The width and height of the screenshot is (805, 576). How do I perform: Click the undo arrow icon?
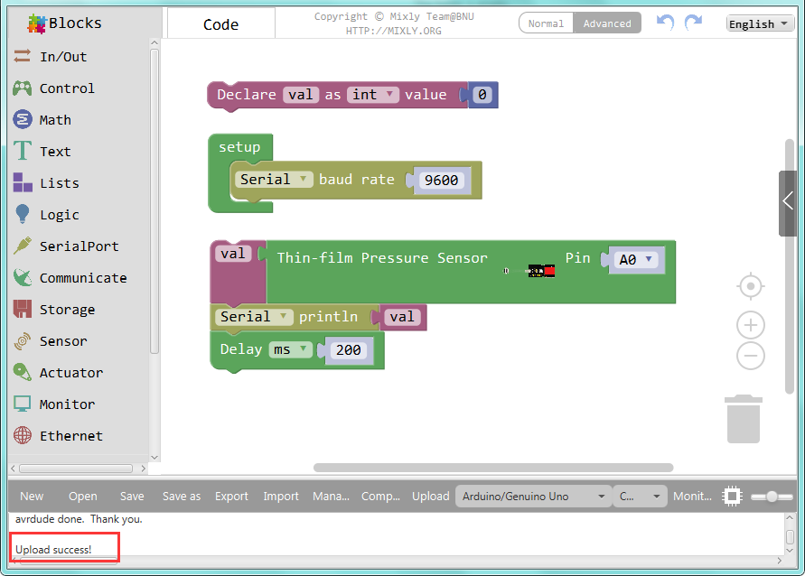click(x=665, y=23)
